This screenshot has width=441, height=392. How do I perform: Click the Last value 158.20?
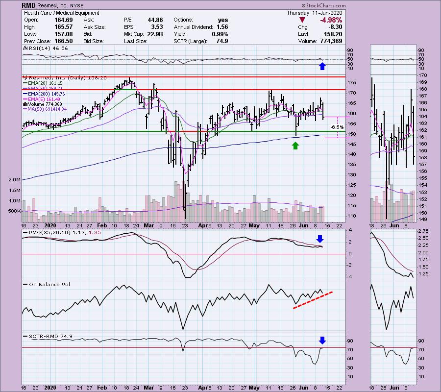click(x=333, y=34)
